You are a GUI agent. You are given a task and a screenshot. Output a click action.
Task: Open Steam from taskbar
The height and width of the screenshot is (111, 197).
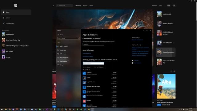pyautogui.click(x=36, y=109)
